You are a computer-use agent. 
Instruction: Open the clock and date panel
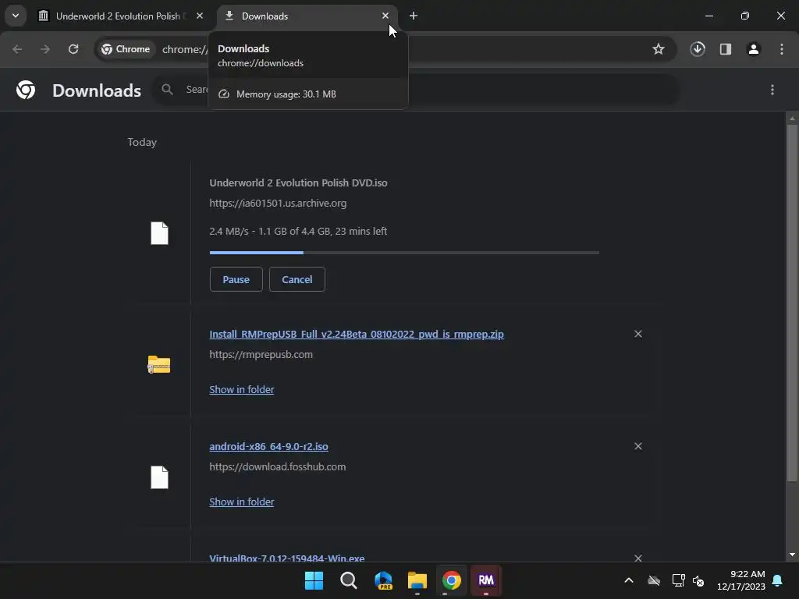(x=741, y=580)
